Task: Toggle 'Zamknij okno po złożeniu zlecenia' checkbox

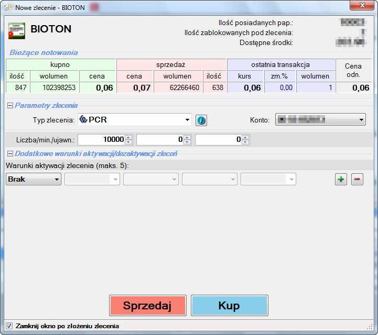Action: tap(9, 326)
